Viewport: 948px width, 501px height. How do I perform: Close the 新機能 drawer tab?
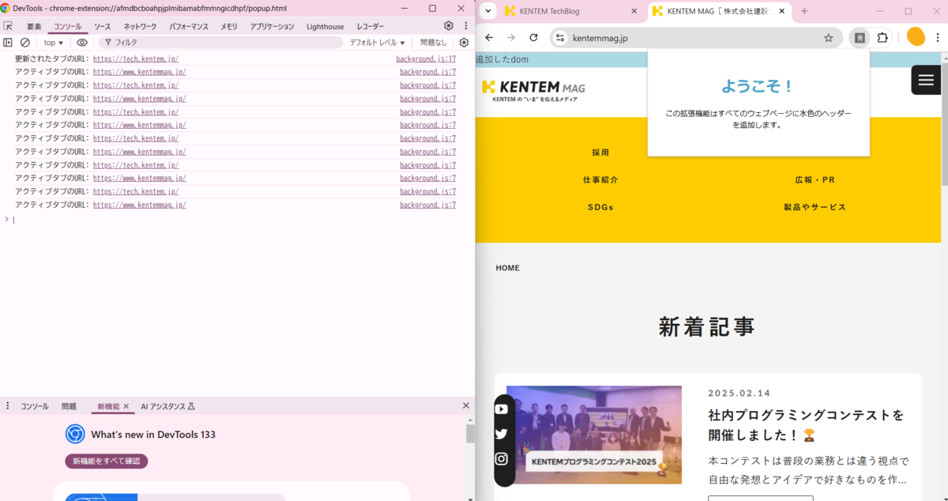coord(126,406)
